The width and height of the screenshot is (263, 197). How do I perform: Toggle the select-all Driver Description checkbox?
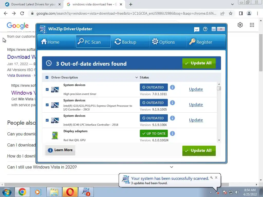point(47,77)
